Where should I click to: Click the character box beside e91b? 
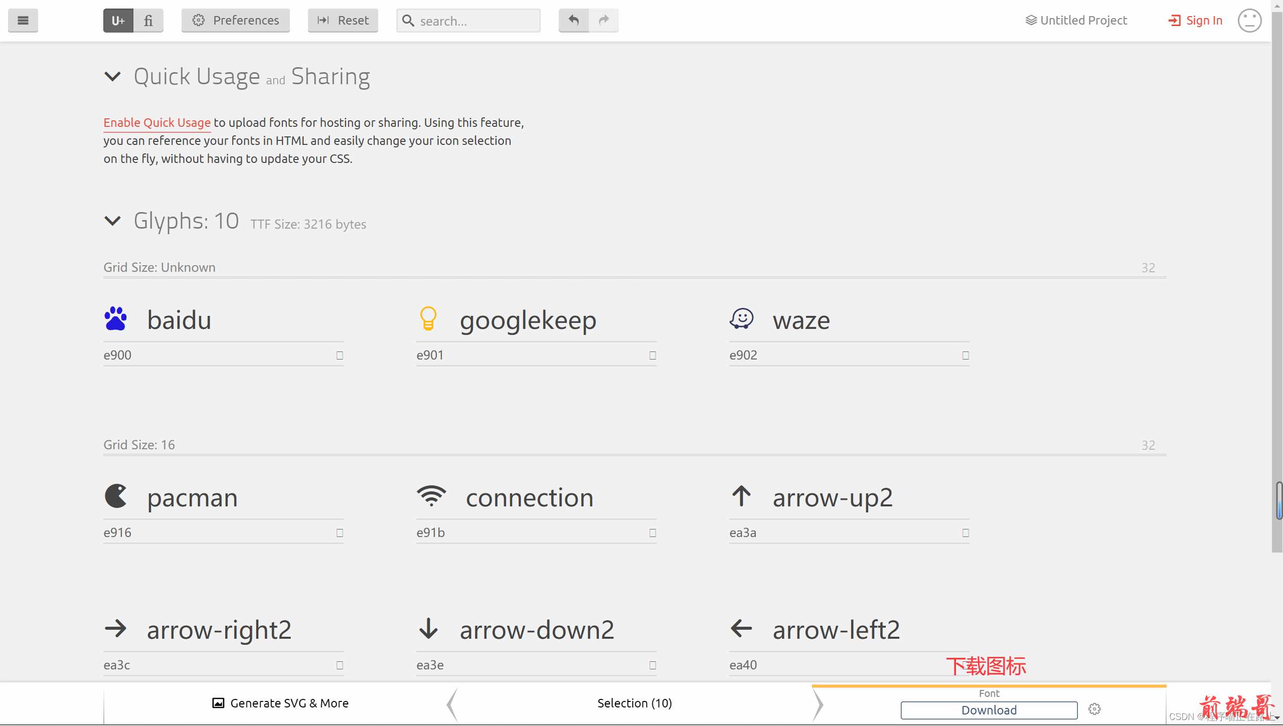pyautogui.click(x=653, y=533)
